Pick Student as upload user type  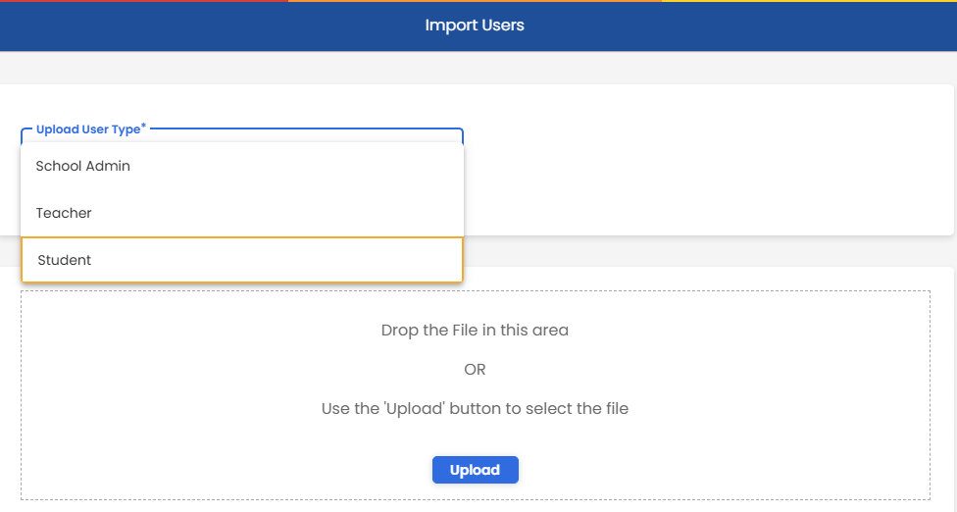pos(242,260)
